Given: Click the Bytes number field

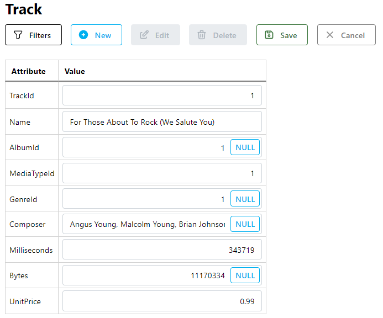Looking at the screenshot, I should [146, 275].
